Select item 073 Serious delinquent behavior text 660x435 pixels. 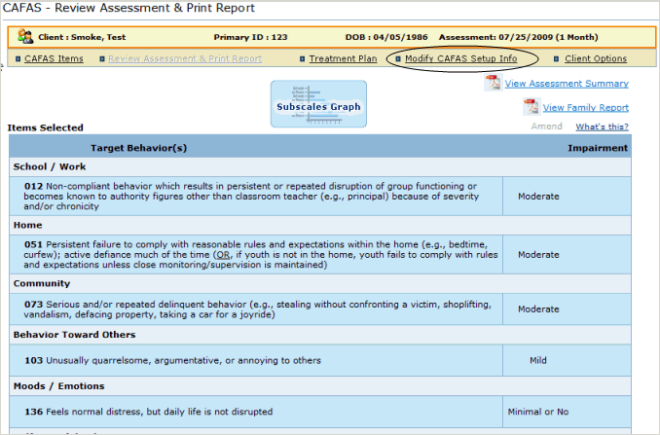pos(258,309)
